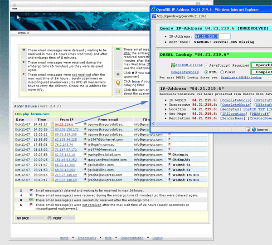Select the HTML radio button
The image size is (272, 245).
coord(206,72)
